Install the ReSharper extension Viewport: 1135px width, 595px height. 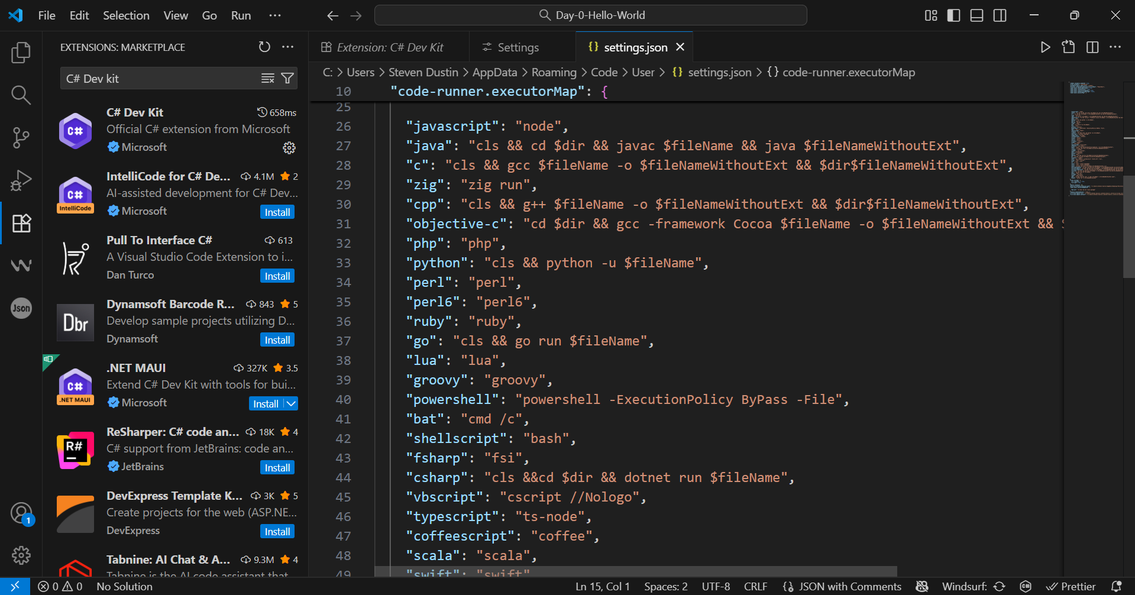(x=277, y=468)
